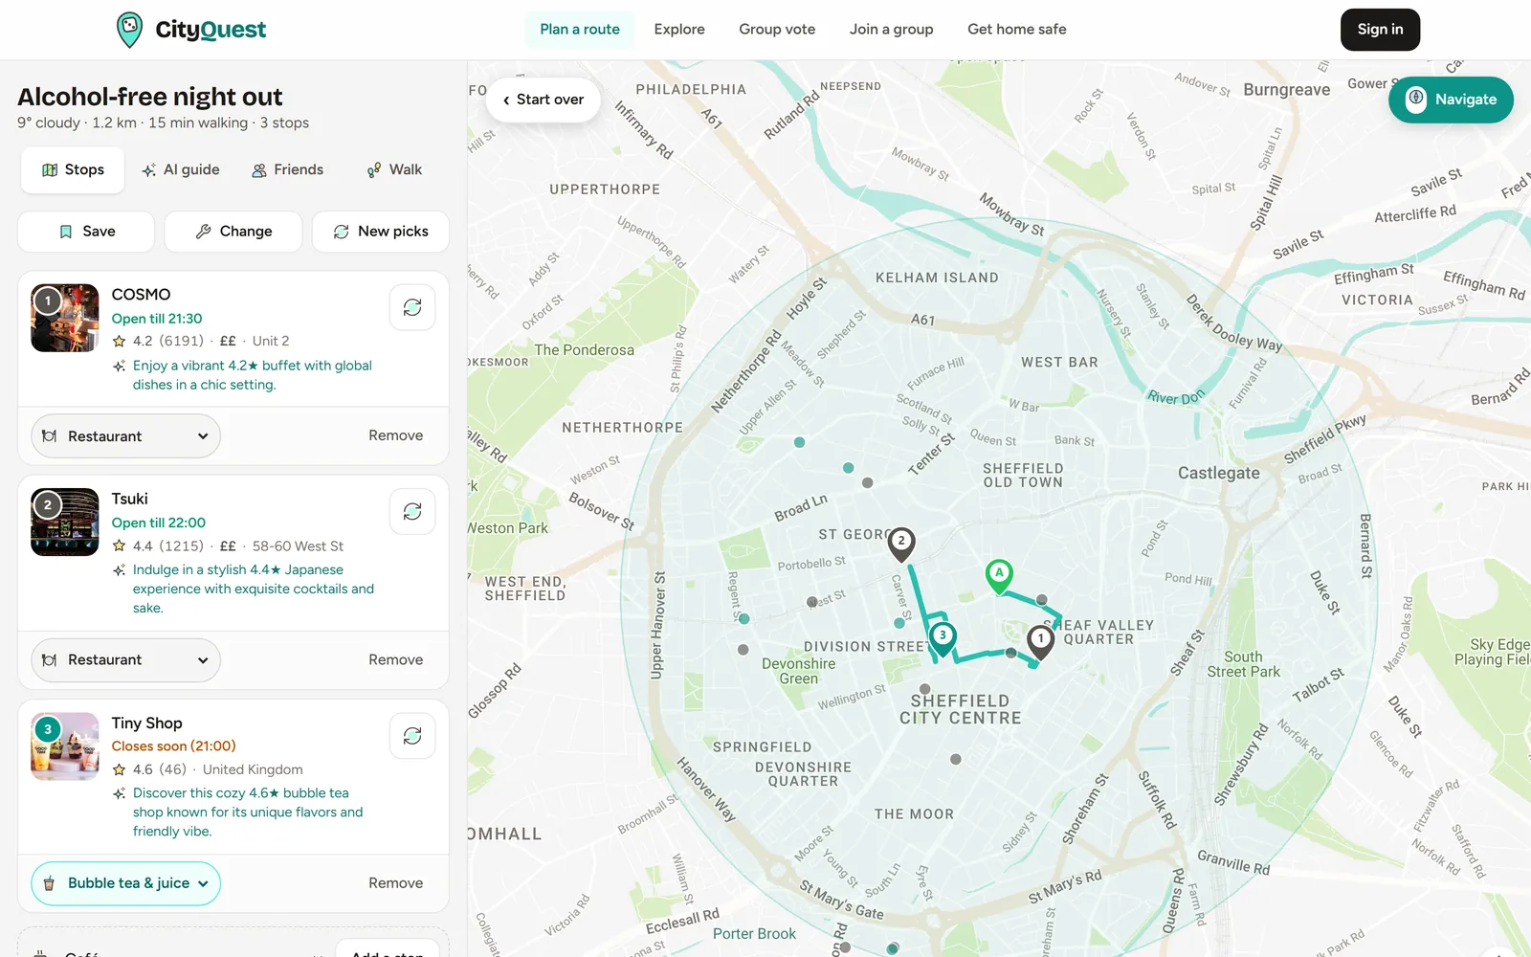Click map pin number 3 marker

tap(943, 638)
